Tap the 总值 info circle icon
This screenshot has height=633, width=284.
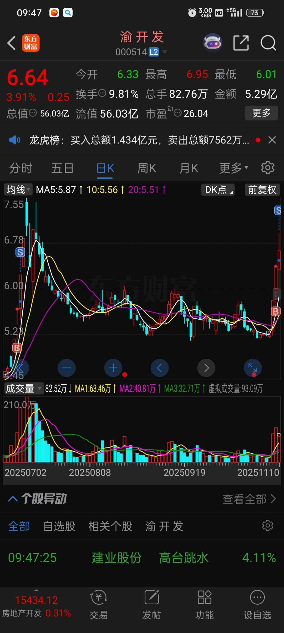33,113
